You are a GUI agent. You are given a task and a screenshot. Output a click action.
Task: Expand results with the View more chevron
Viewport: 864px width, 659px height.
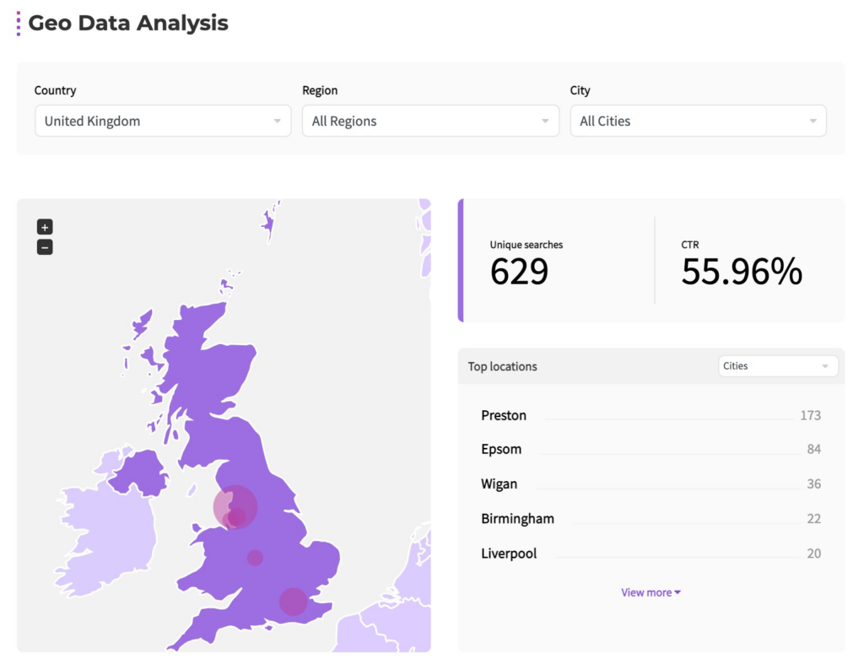676,592
